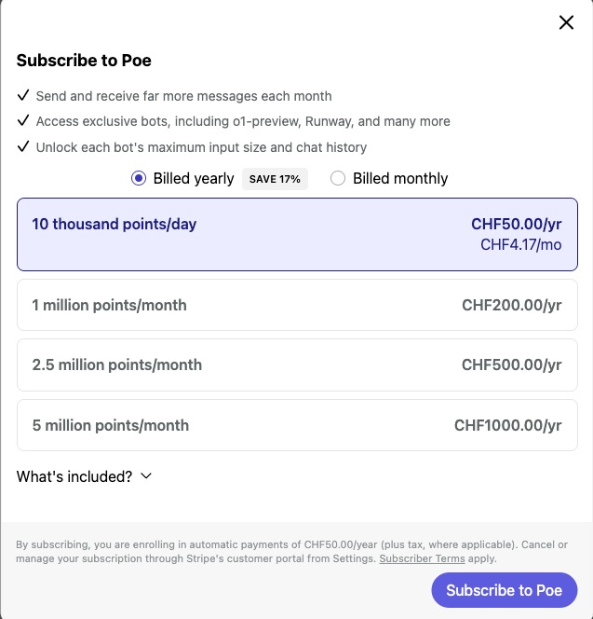Click the SAVE 17% badge

275,179
